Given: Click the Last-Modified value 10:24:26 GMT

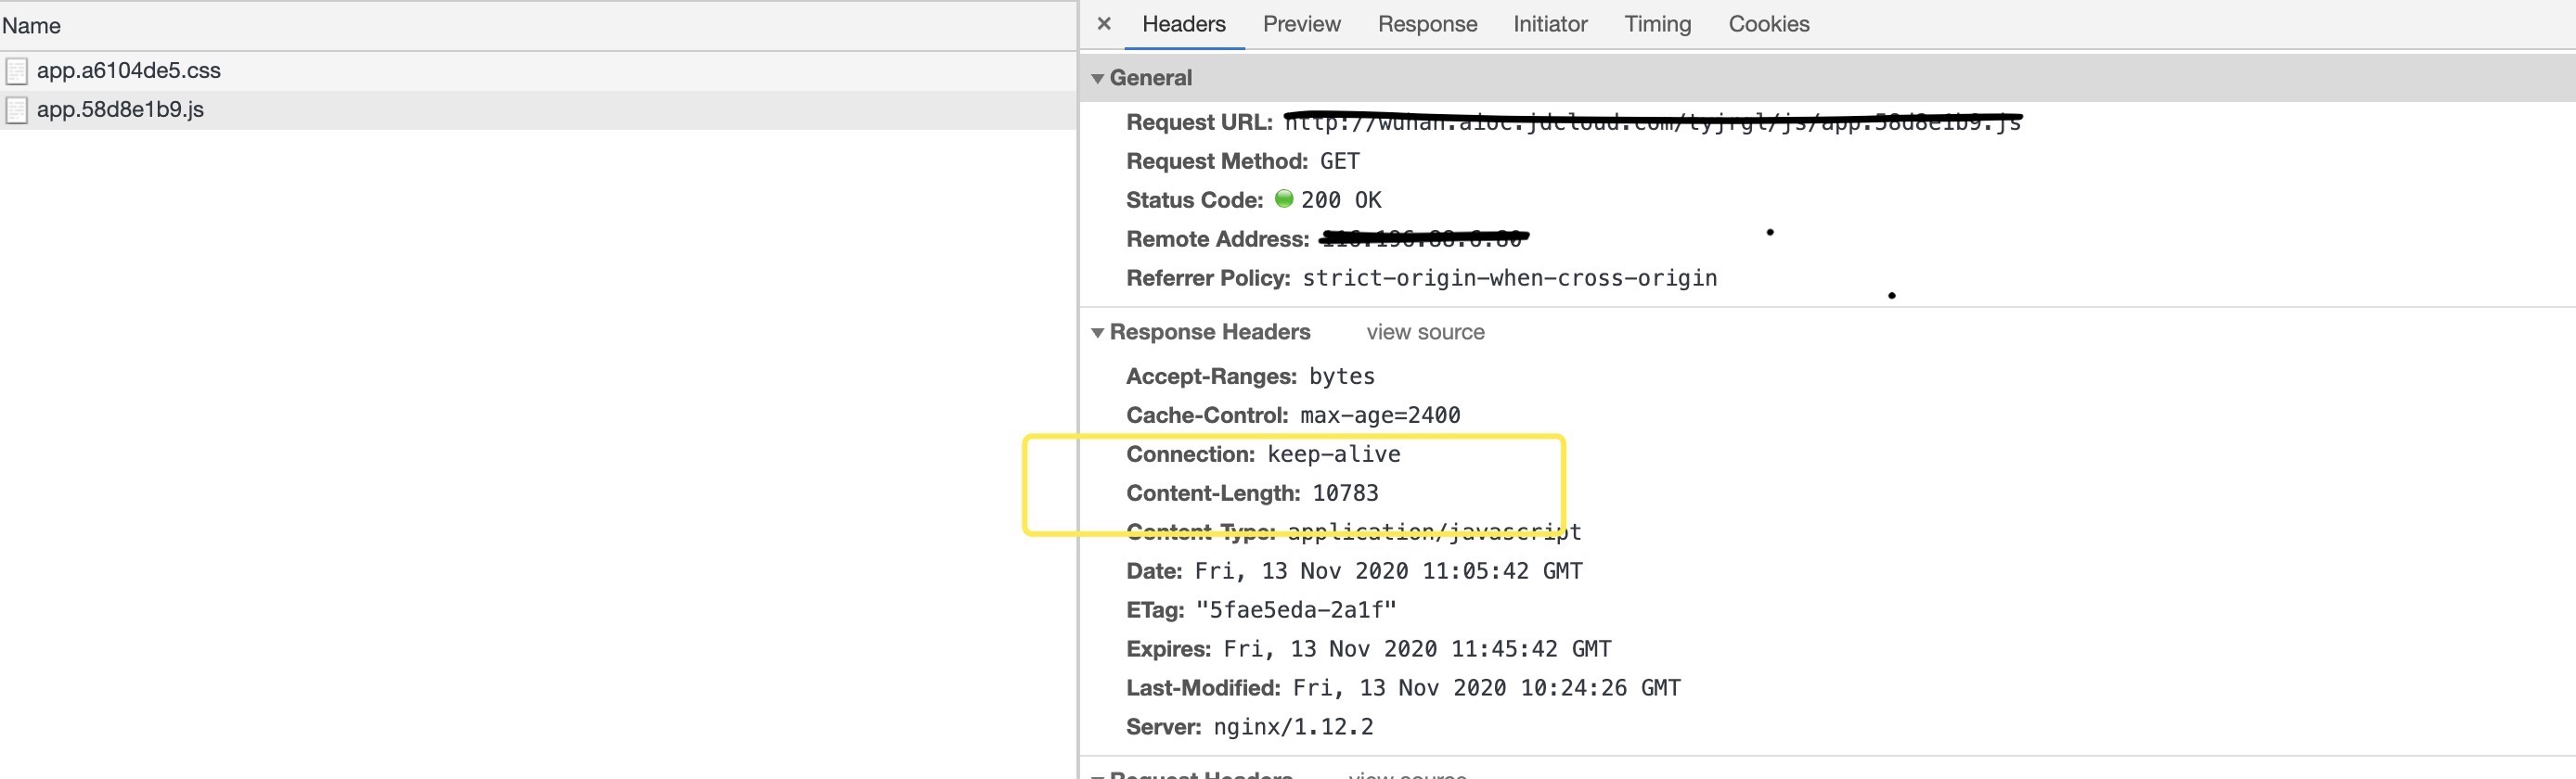Looking at the screenshot, I should click(x=1486, y=688).
